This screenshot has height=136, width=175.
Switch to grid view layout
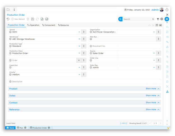[157, 25]
